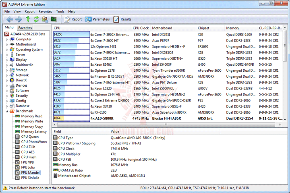Select Database in the tree
290x193 pixels.
point(20,106)
